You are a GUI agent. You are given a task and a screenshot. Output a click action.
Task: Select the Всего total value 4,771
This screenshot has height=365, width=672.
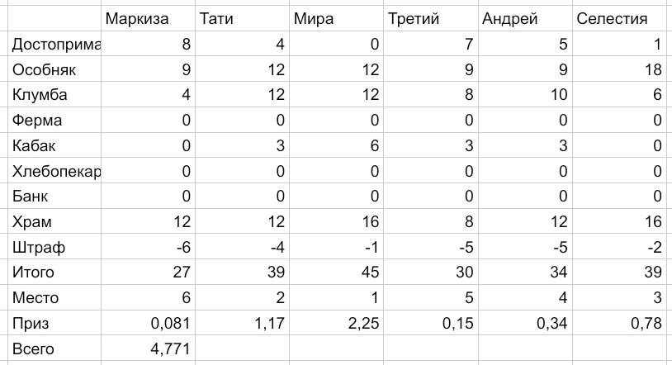point(148,348)
